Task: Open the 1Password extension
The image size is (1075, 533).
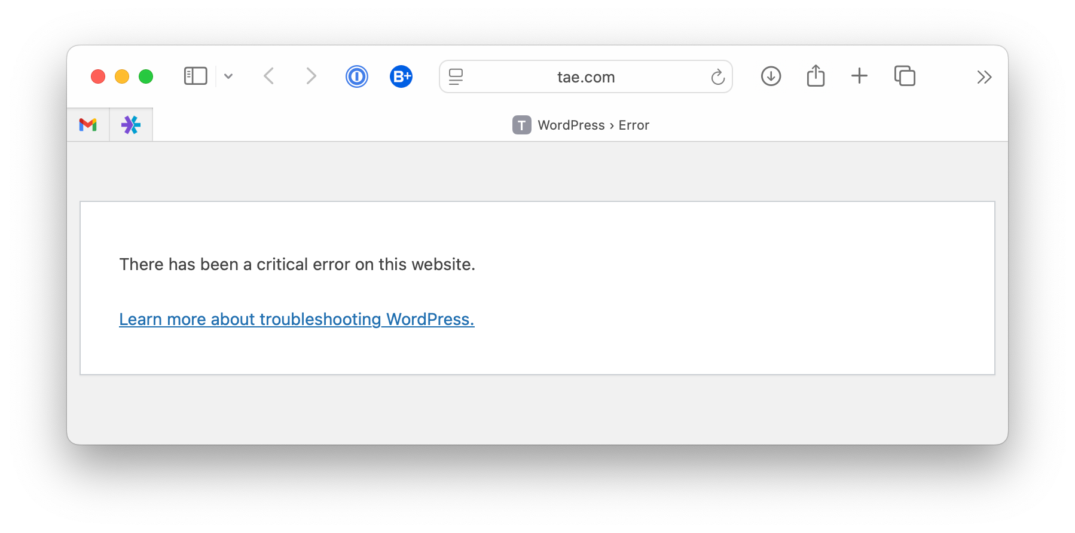Action: [356, 76]
